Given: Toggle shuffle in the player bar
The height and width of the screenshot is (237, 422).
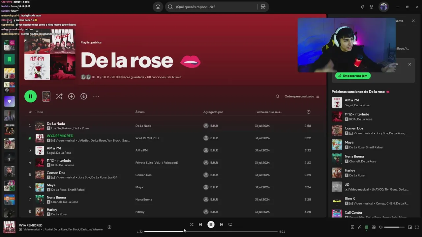Looking at the screenshot, I should [192, 224].
